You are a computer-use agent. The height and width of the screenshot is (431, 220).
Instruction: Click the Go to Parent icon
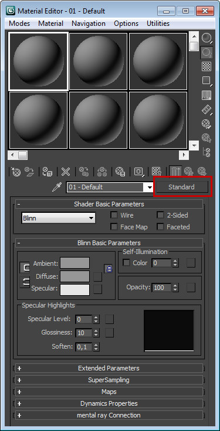(188, 172)
